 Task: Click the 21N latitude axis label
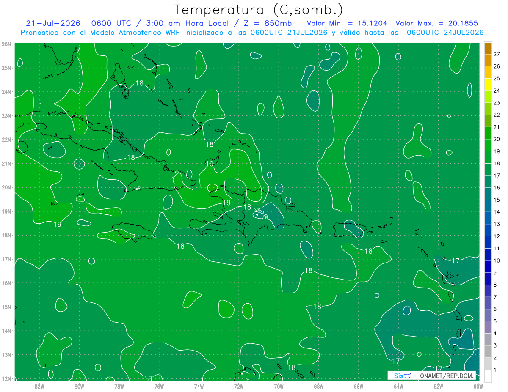click(x=6, y=163)
